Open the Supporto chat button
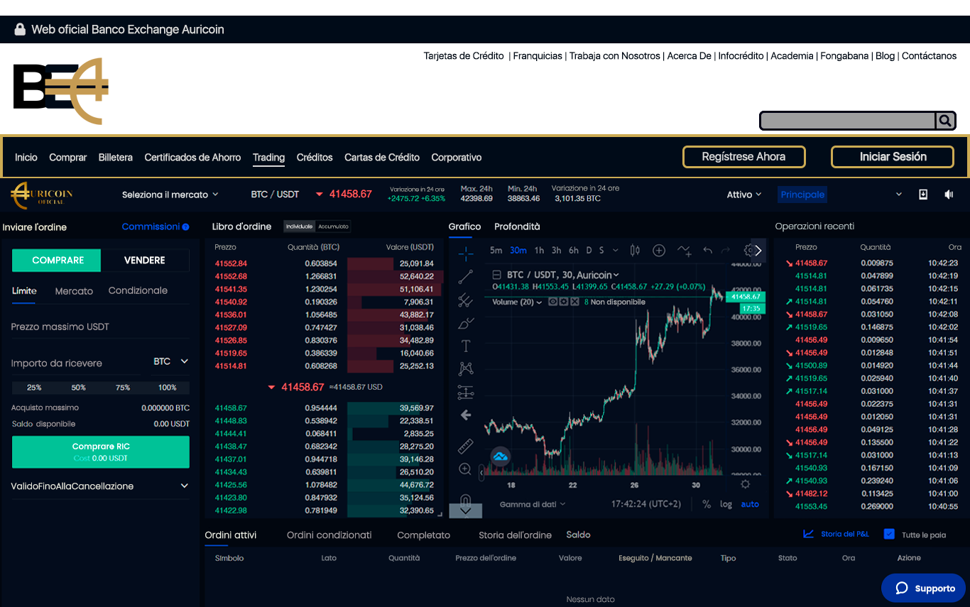The width and height of the screenshot is (970, 607). coord(924,588)
